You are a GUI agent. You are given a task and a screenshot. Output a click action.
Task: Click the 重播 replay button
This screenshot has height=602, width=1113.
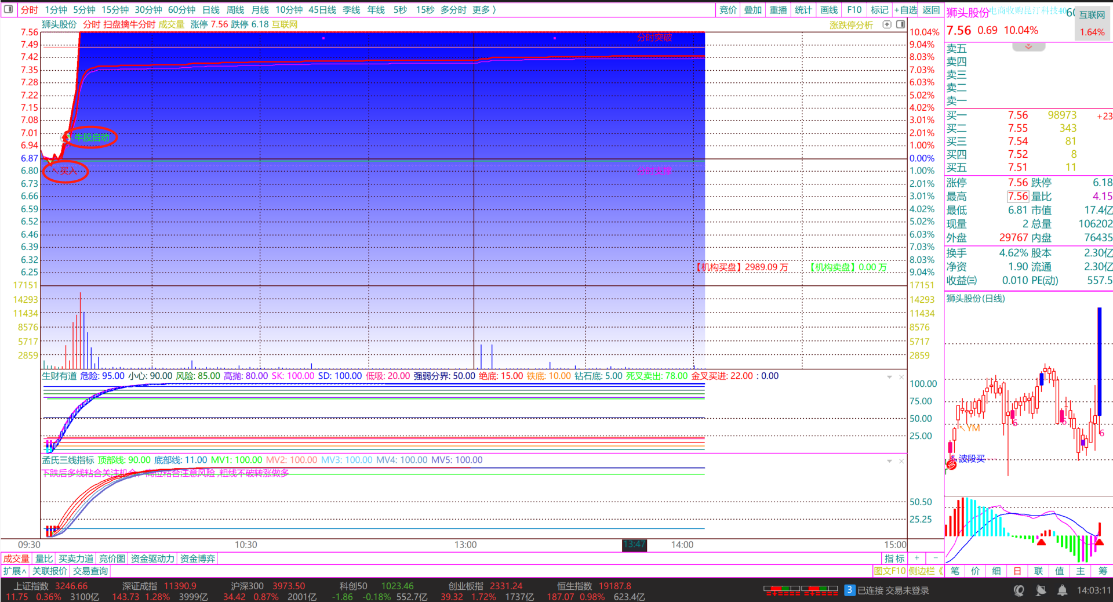[x=779, y=10]
